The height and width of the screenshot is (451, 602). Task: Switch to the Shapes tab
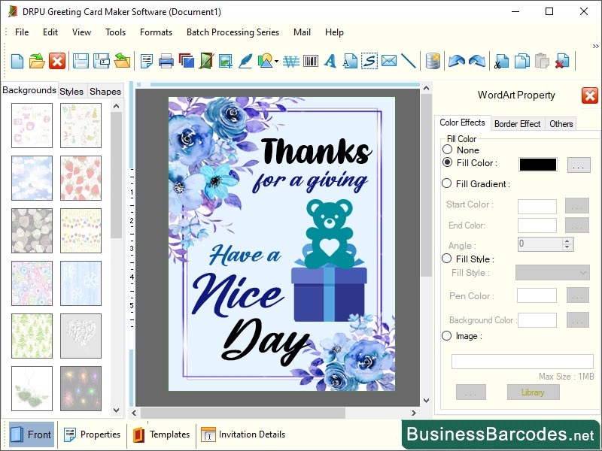tap(105, 91)
